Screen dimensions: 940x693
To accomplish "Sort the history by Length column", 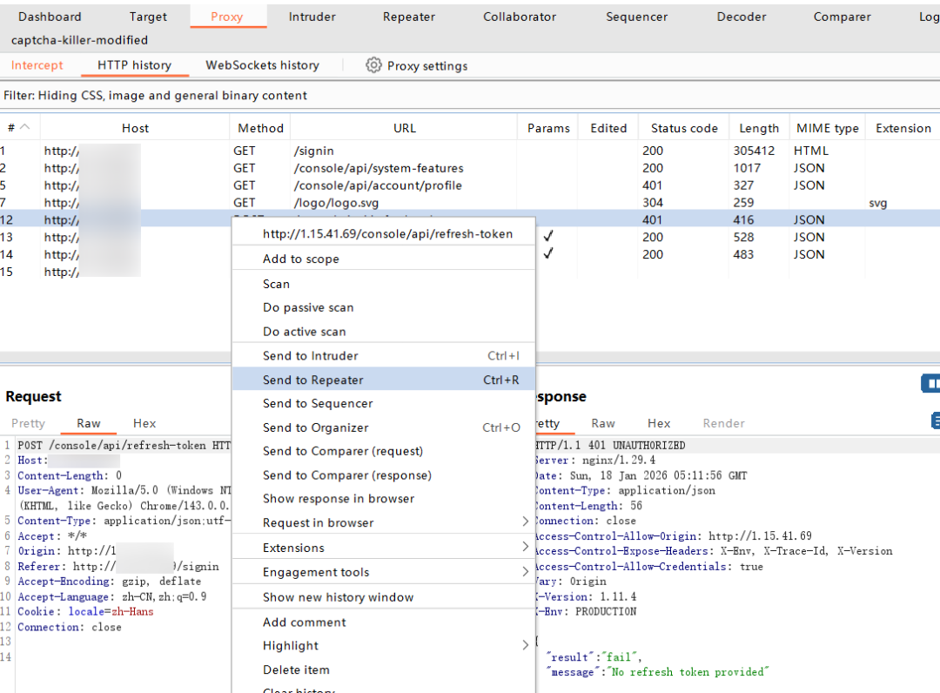I will [759, 128].
